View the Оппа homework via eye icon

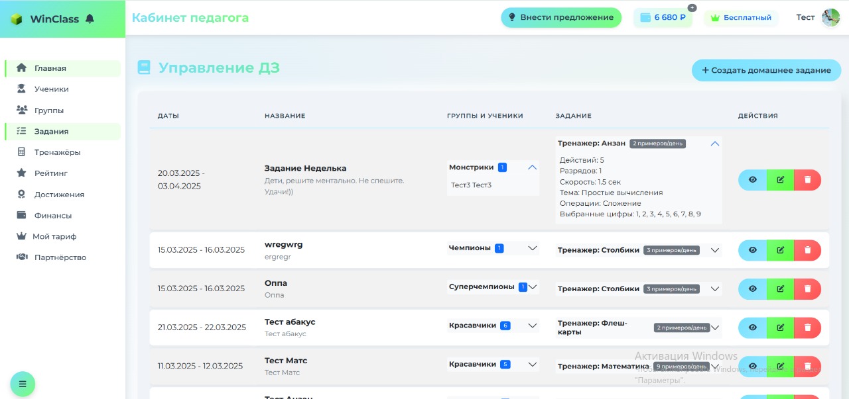point(752,289)
